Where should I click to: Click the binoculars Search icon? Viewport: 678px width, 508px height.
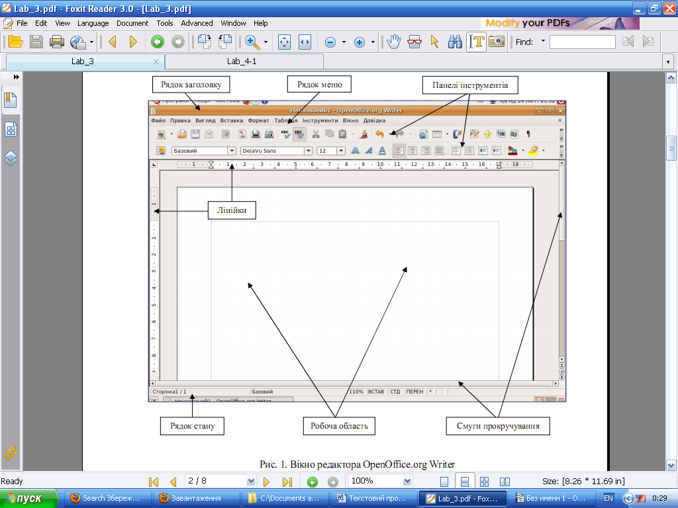pyautogui.click(x=455, y=42)
